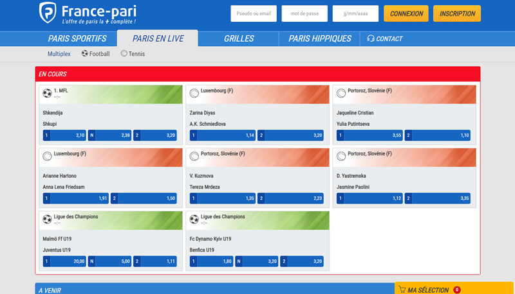Click the Juventus U19 team name
The image size is (515, 294).
click(57, 250)
